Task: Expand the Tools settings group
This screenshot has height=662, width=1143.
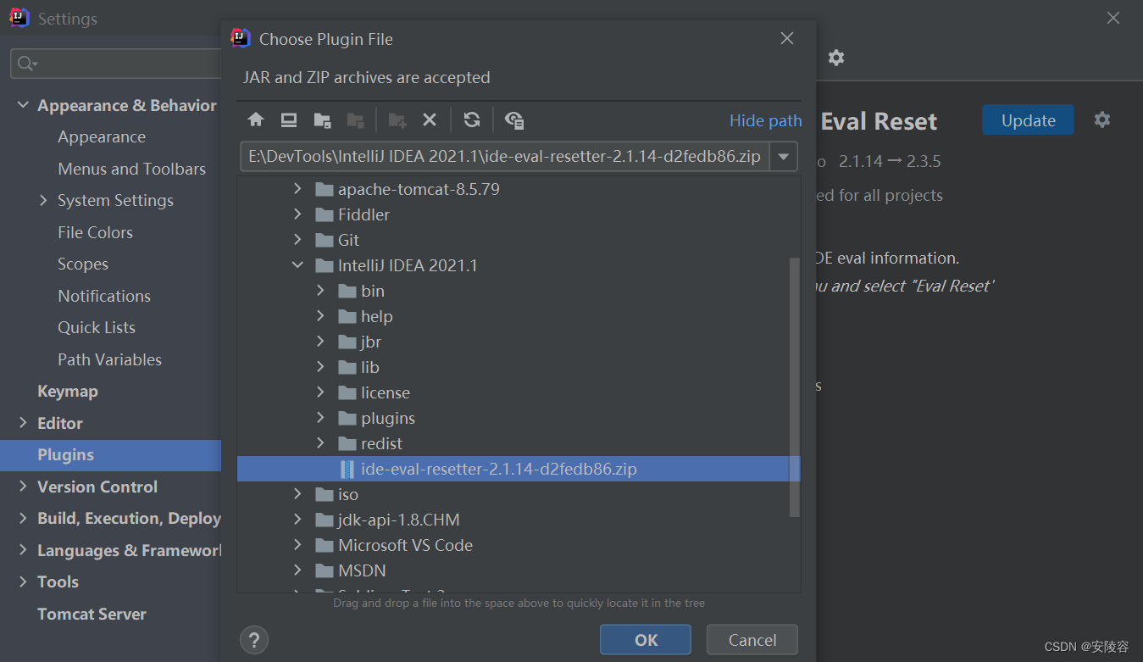Action: 23,581
